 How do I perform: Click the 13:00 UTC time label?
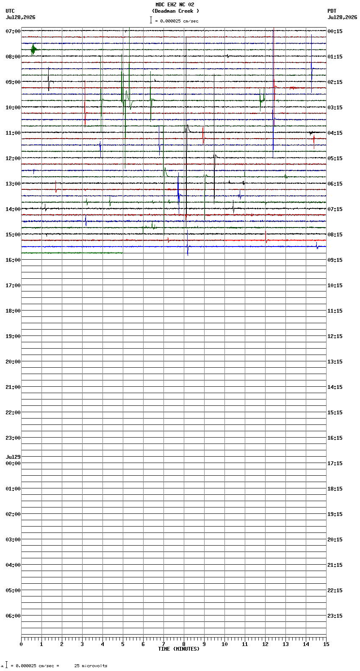(13, 184)
